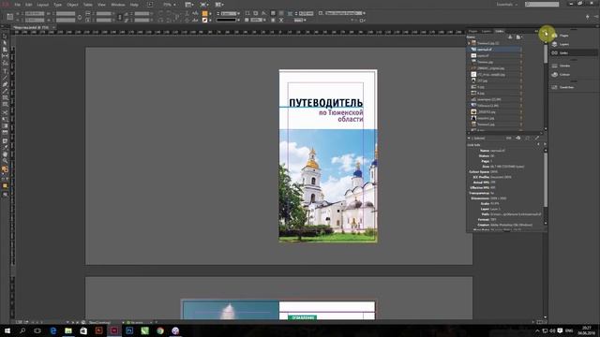Open Microsoft Edge from the taskbar
The width and height of the screenshot is (600, 337).
pos(53,330)
